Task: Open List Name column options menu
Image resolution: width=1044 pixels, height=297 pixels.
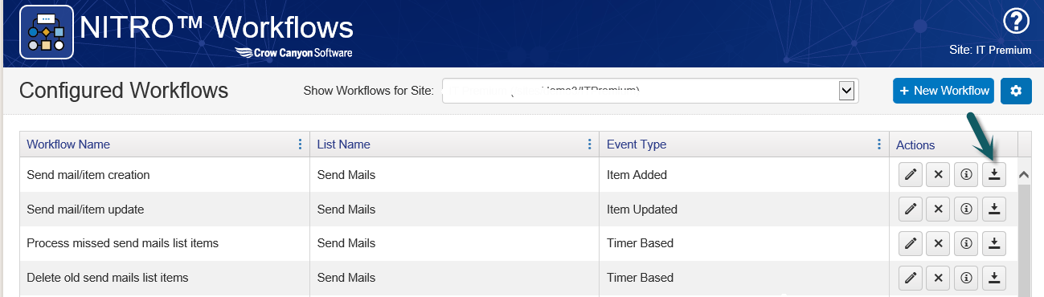Action: [x=590, y=144]
